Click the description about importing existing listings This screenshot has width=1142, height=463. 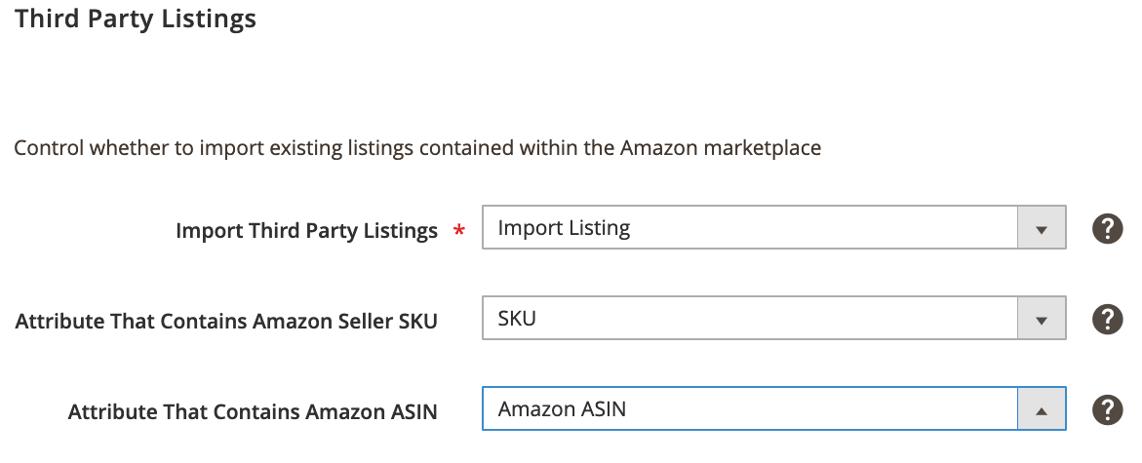pos(417,148)
